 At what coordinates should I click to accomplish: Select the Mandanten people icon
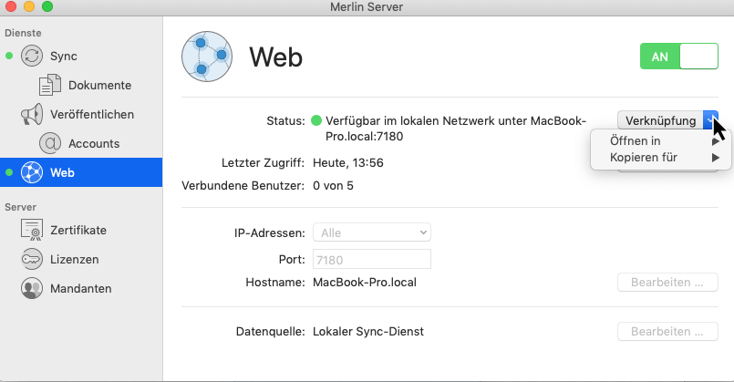pyautogui.click(x=32, y=288)
